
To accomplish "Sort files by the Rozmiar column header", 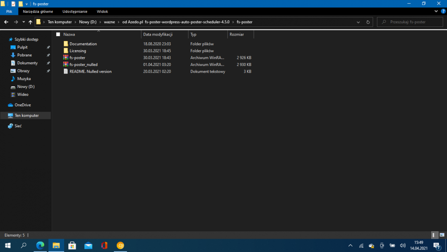I will point(237,34).
